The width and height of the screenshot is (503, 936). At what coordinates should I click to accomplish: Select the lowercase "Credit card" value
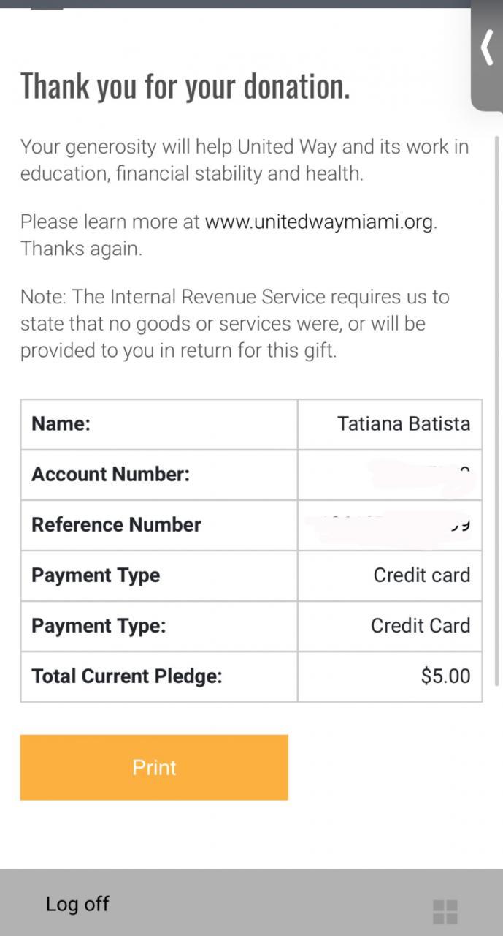(x=421, y=575)
